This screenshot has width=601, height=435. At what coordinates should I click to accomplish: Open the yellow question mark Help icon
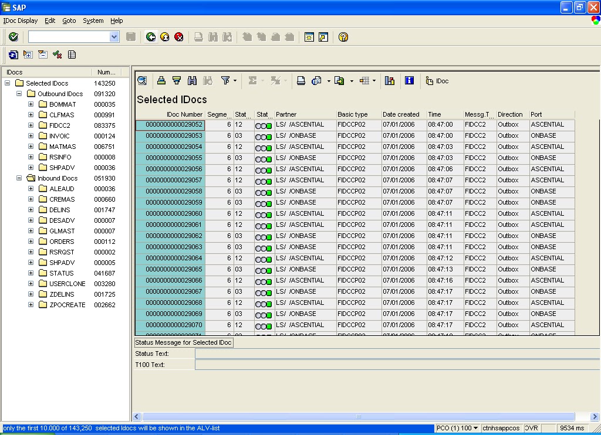coord(343,37)
